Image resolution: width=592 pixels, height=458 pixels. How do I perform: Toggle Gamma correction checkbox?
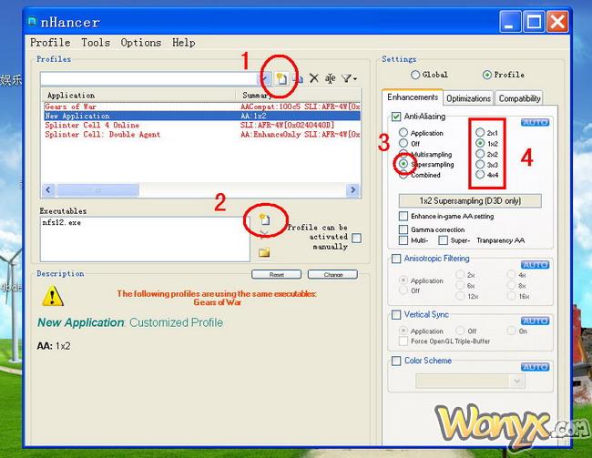pos(403,229)
